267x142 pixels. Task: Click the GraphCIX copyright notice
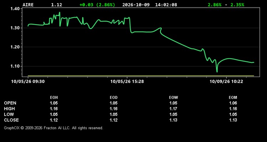53,128
